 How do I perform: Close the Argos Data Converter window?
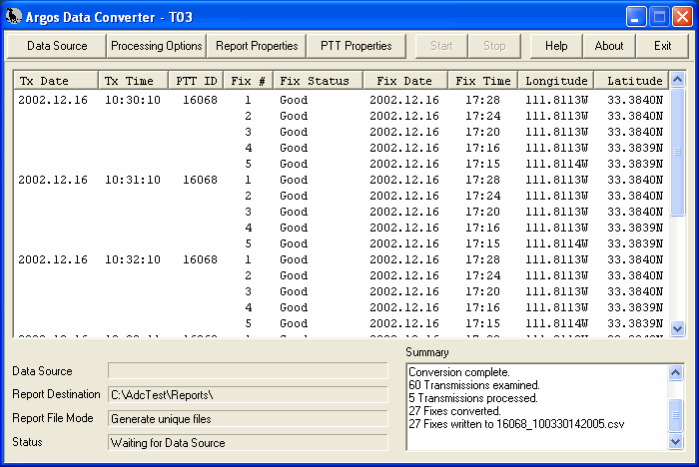pos(682,17)
